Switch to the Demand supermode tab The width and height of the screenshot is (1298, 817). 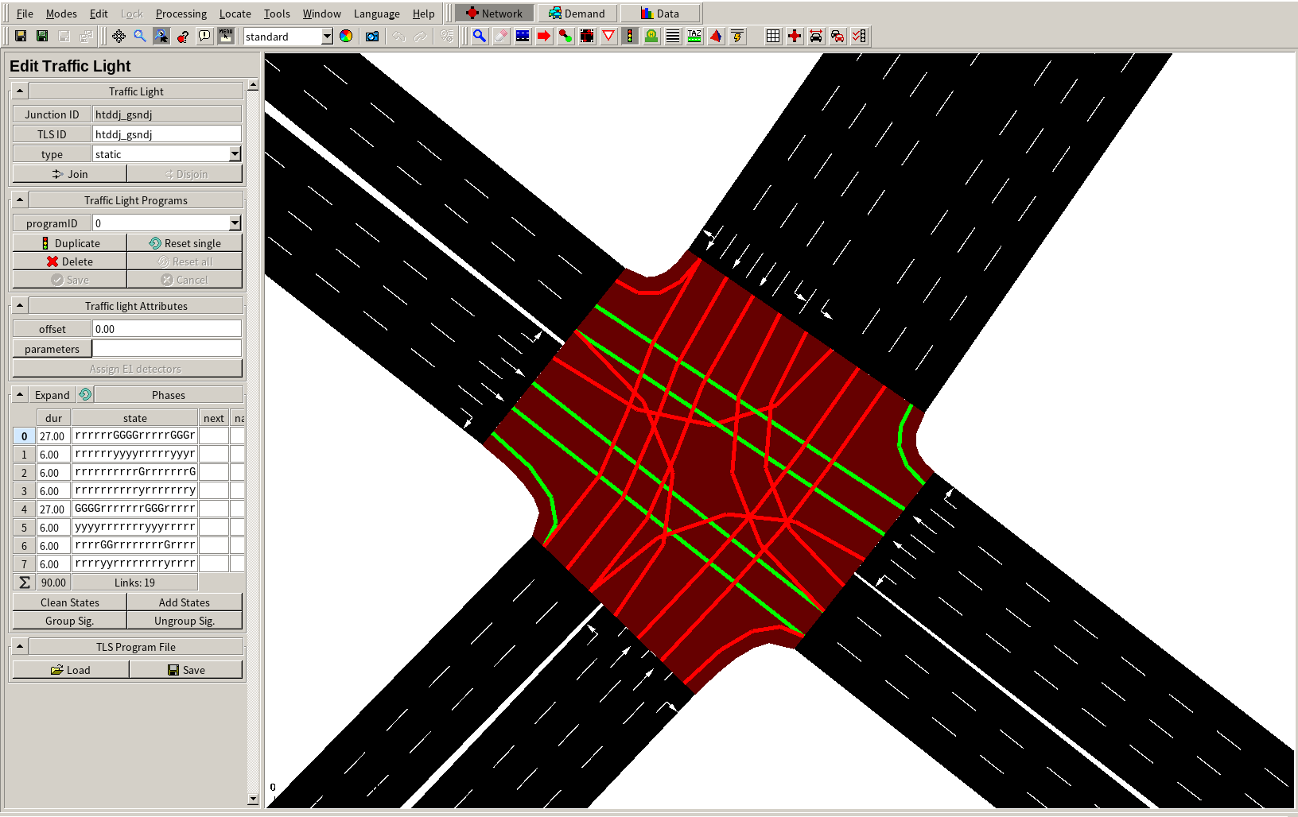[577, 14]
